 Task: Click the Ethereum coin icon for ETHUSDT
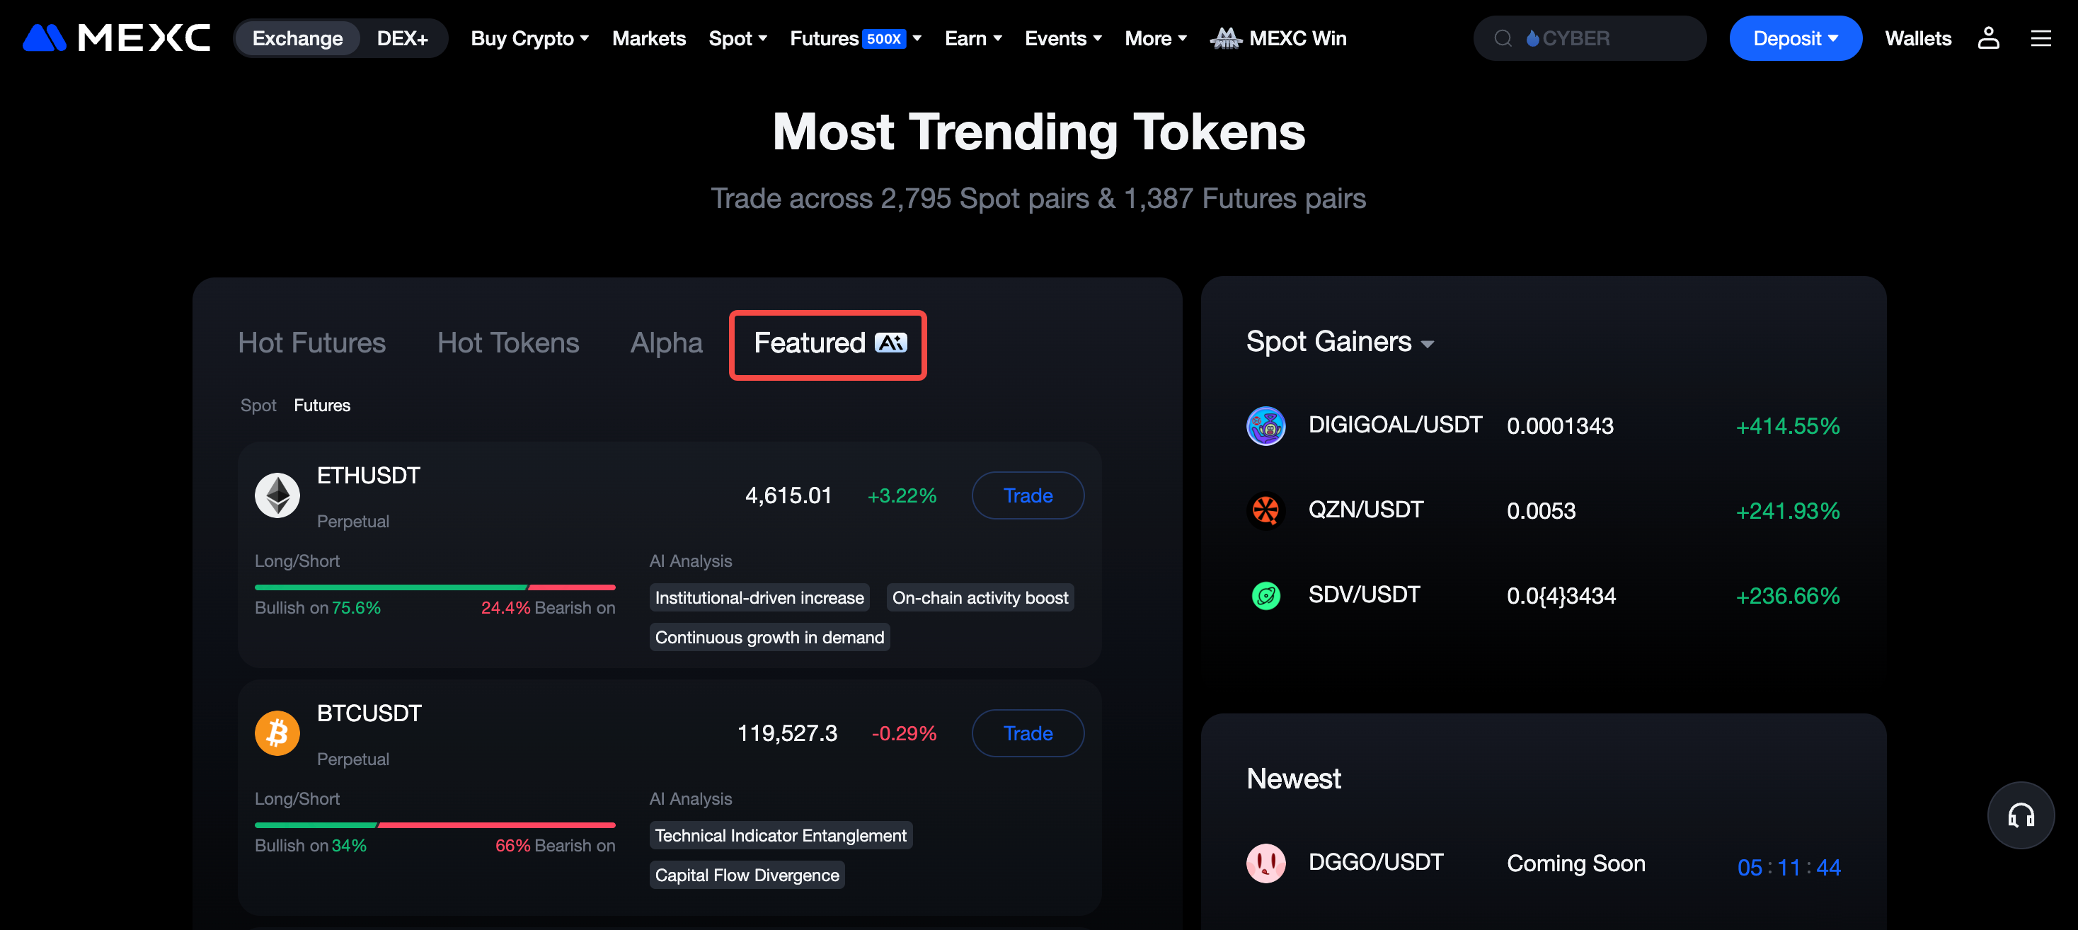coord(277,495)
